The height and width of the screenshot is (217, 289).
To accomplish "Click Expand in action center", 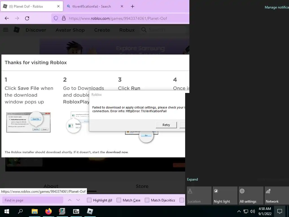I will (x=192, y=179).
